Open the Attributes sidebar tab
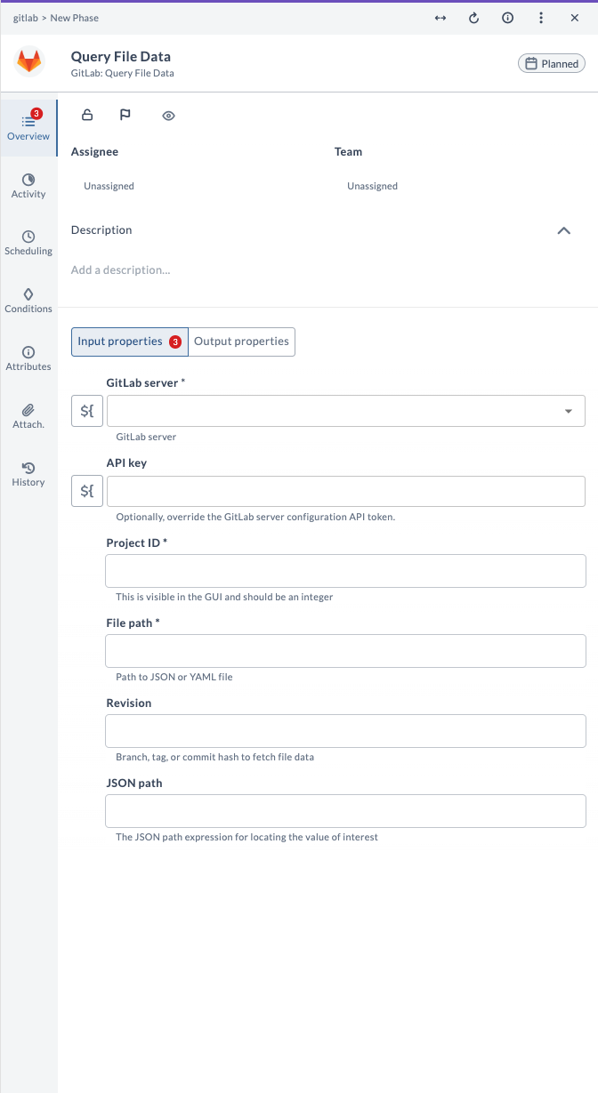This screenshot has height=1093, width=598. (28, 358)
